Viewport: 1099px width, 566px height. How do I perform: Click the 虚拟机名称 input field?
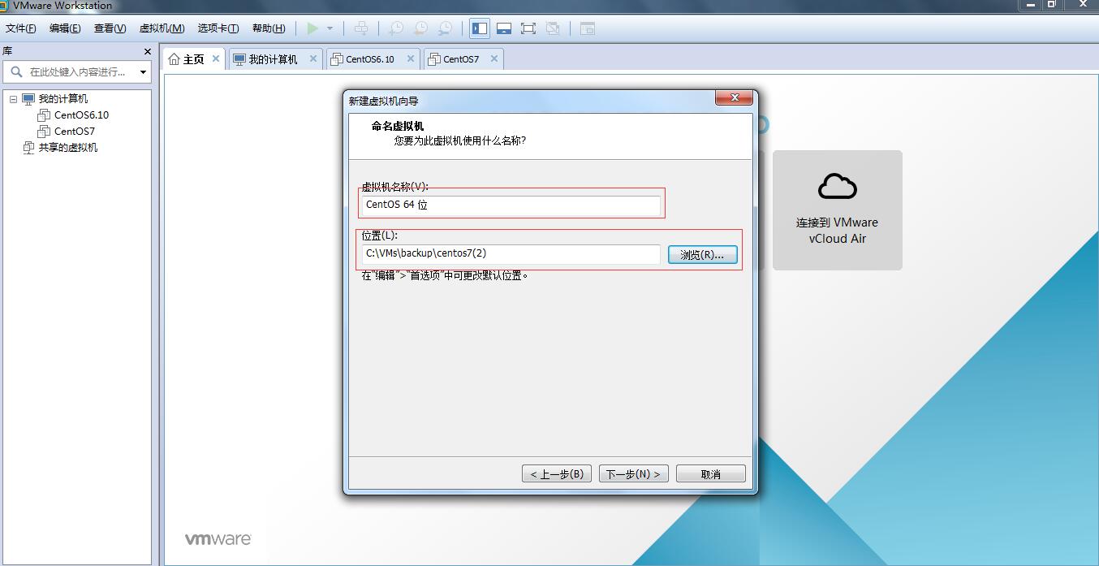point(511,205)
